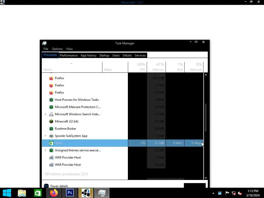Click the WMI Provider Host icon with 0.8 MB
The width and height of the screenshot is (264, 198).
pyautogui.click(x=51, y=165)
